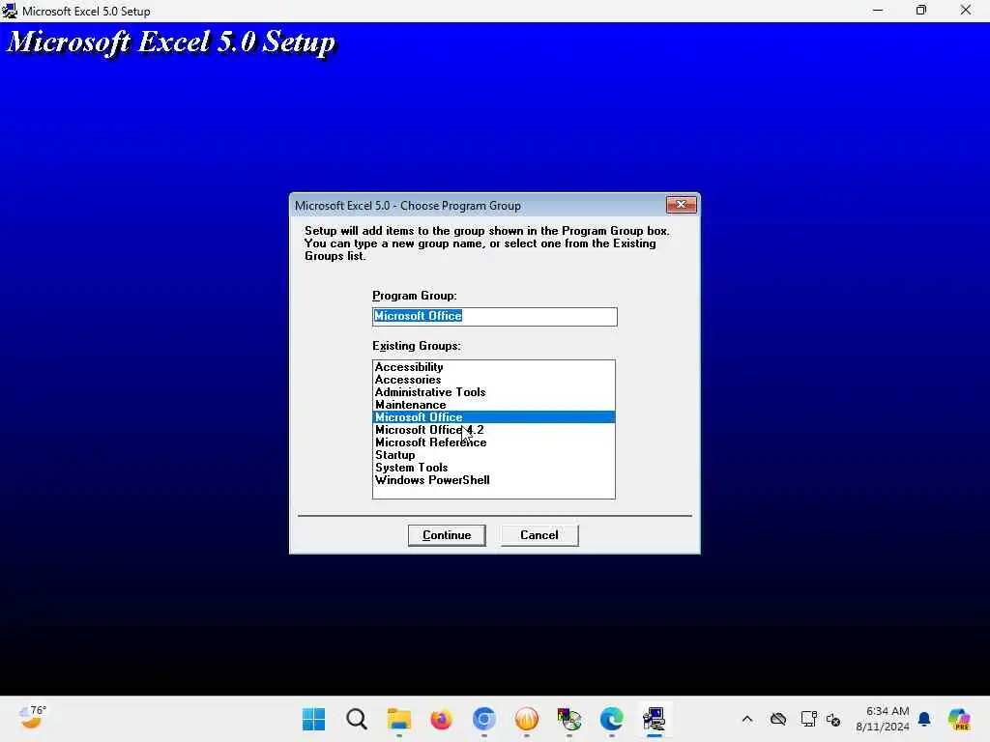This screenshot has height=742, width=990.
Task: Click the Excel Setup taskbar icon
Action: 655,719
